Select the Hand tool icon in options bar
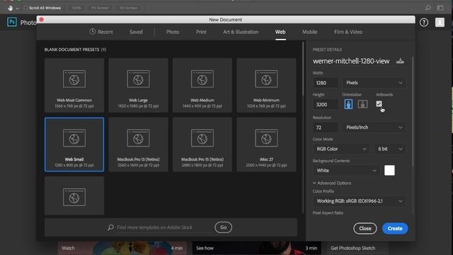This screenshot has height=255, width=453. [x=11, y=8]
